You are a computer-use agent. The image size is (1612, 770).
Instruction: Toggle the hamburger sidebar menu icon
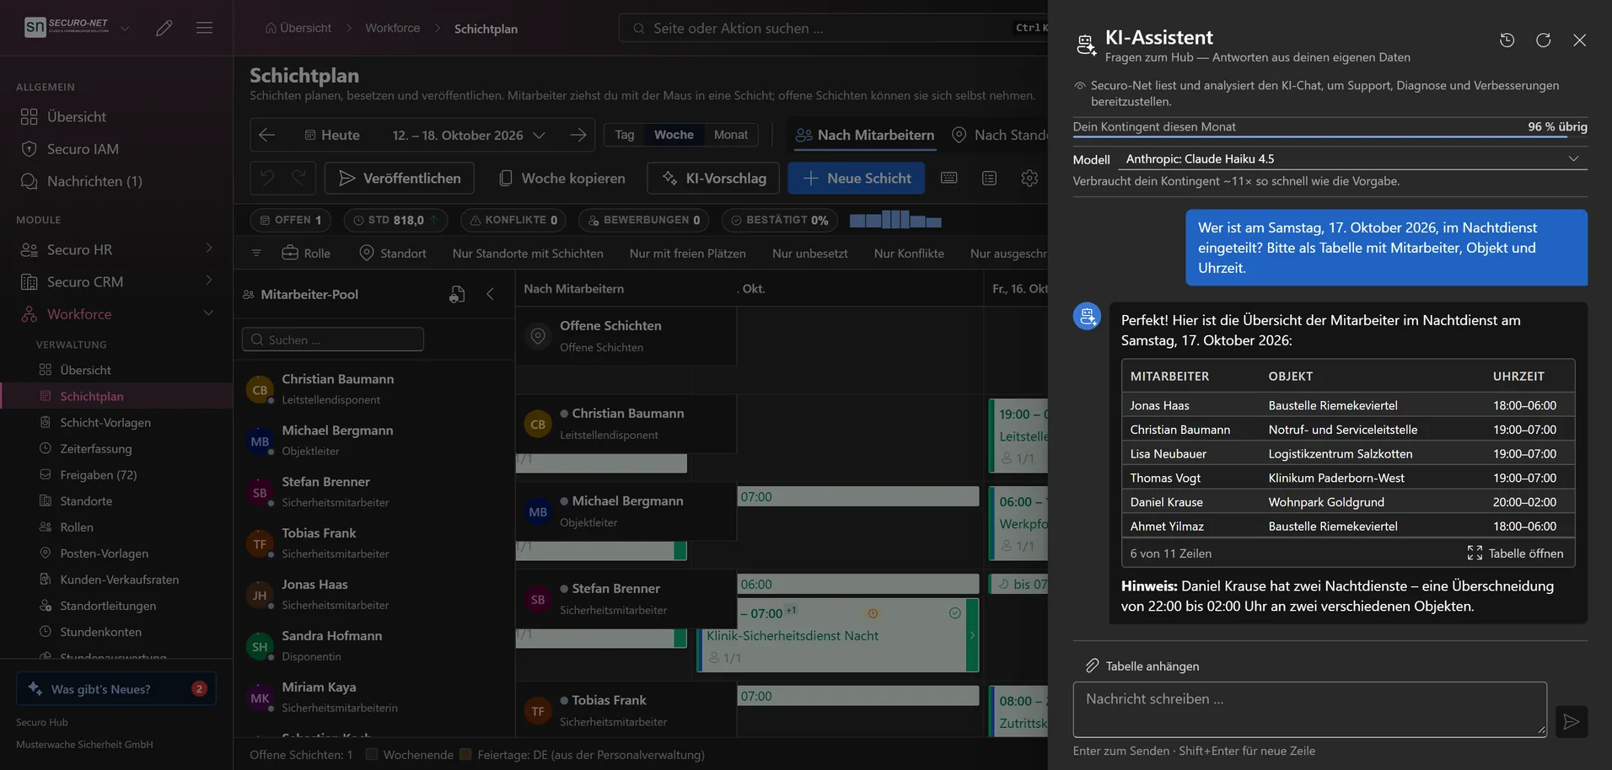[204, 28]
